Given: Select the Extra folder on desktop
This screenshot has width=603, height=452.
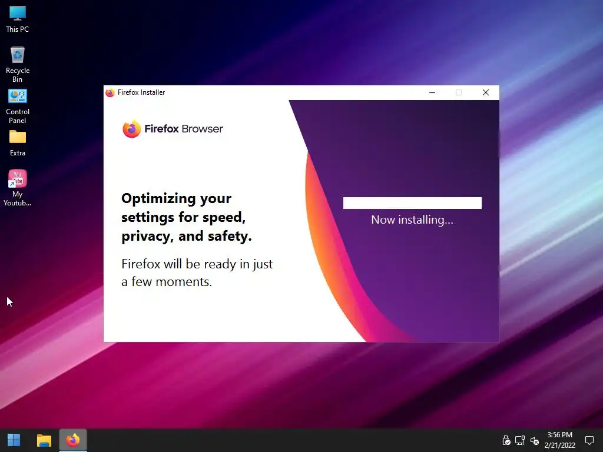Looking at the screenshot, I should click(17, 143).
